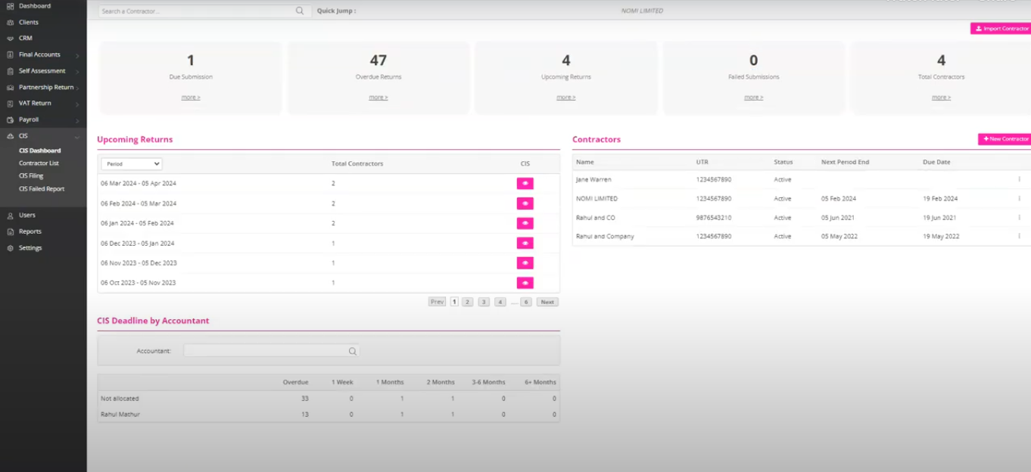Screen dimensions: 1031x472
Task: Click the Accountant field search icon
Action: 352,351
